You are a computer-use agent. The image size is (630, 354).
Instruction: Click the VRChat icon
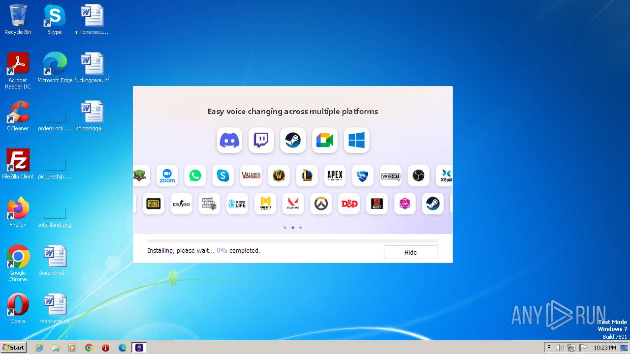click(x=391, y=176)
